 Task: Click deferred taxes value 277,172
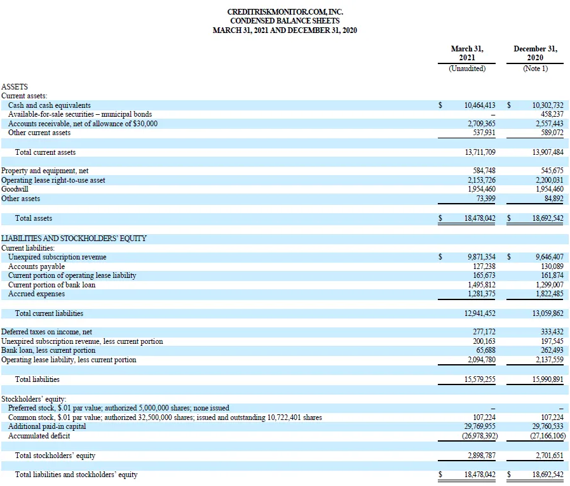coord(484,332)
